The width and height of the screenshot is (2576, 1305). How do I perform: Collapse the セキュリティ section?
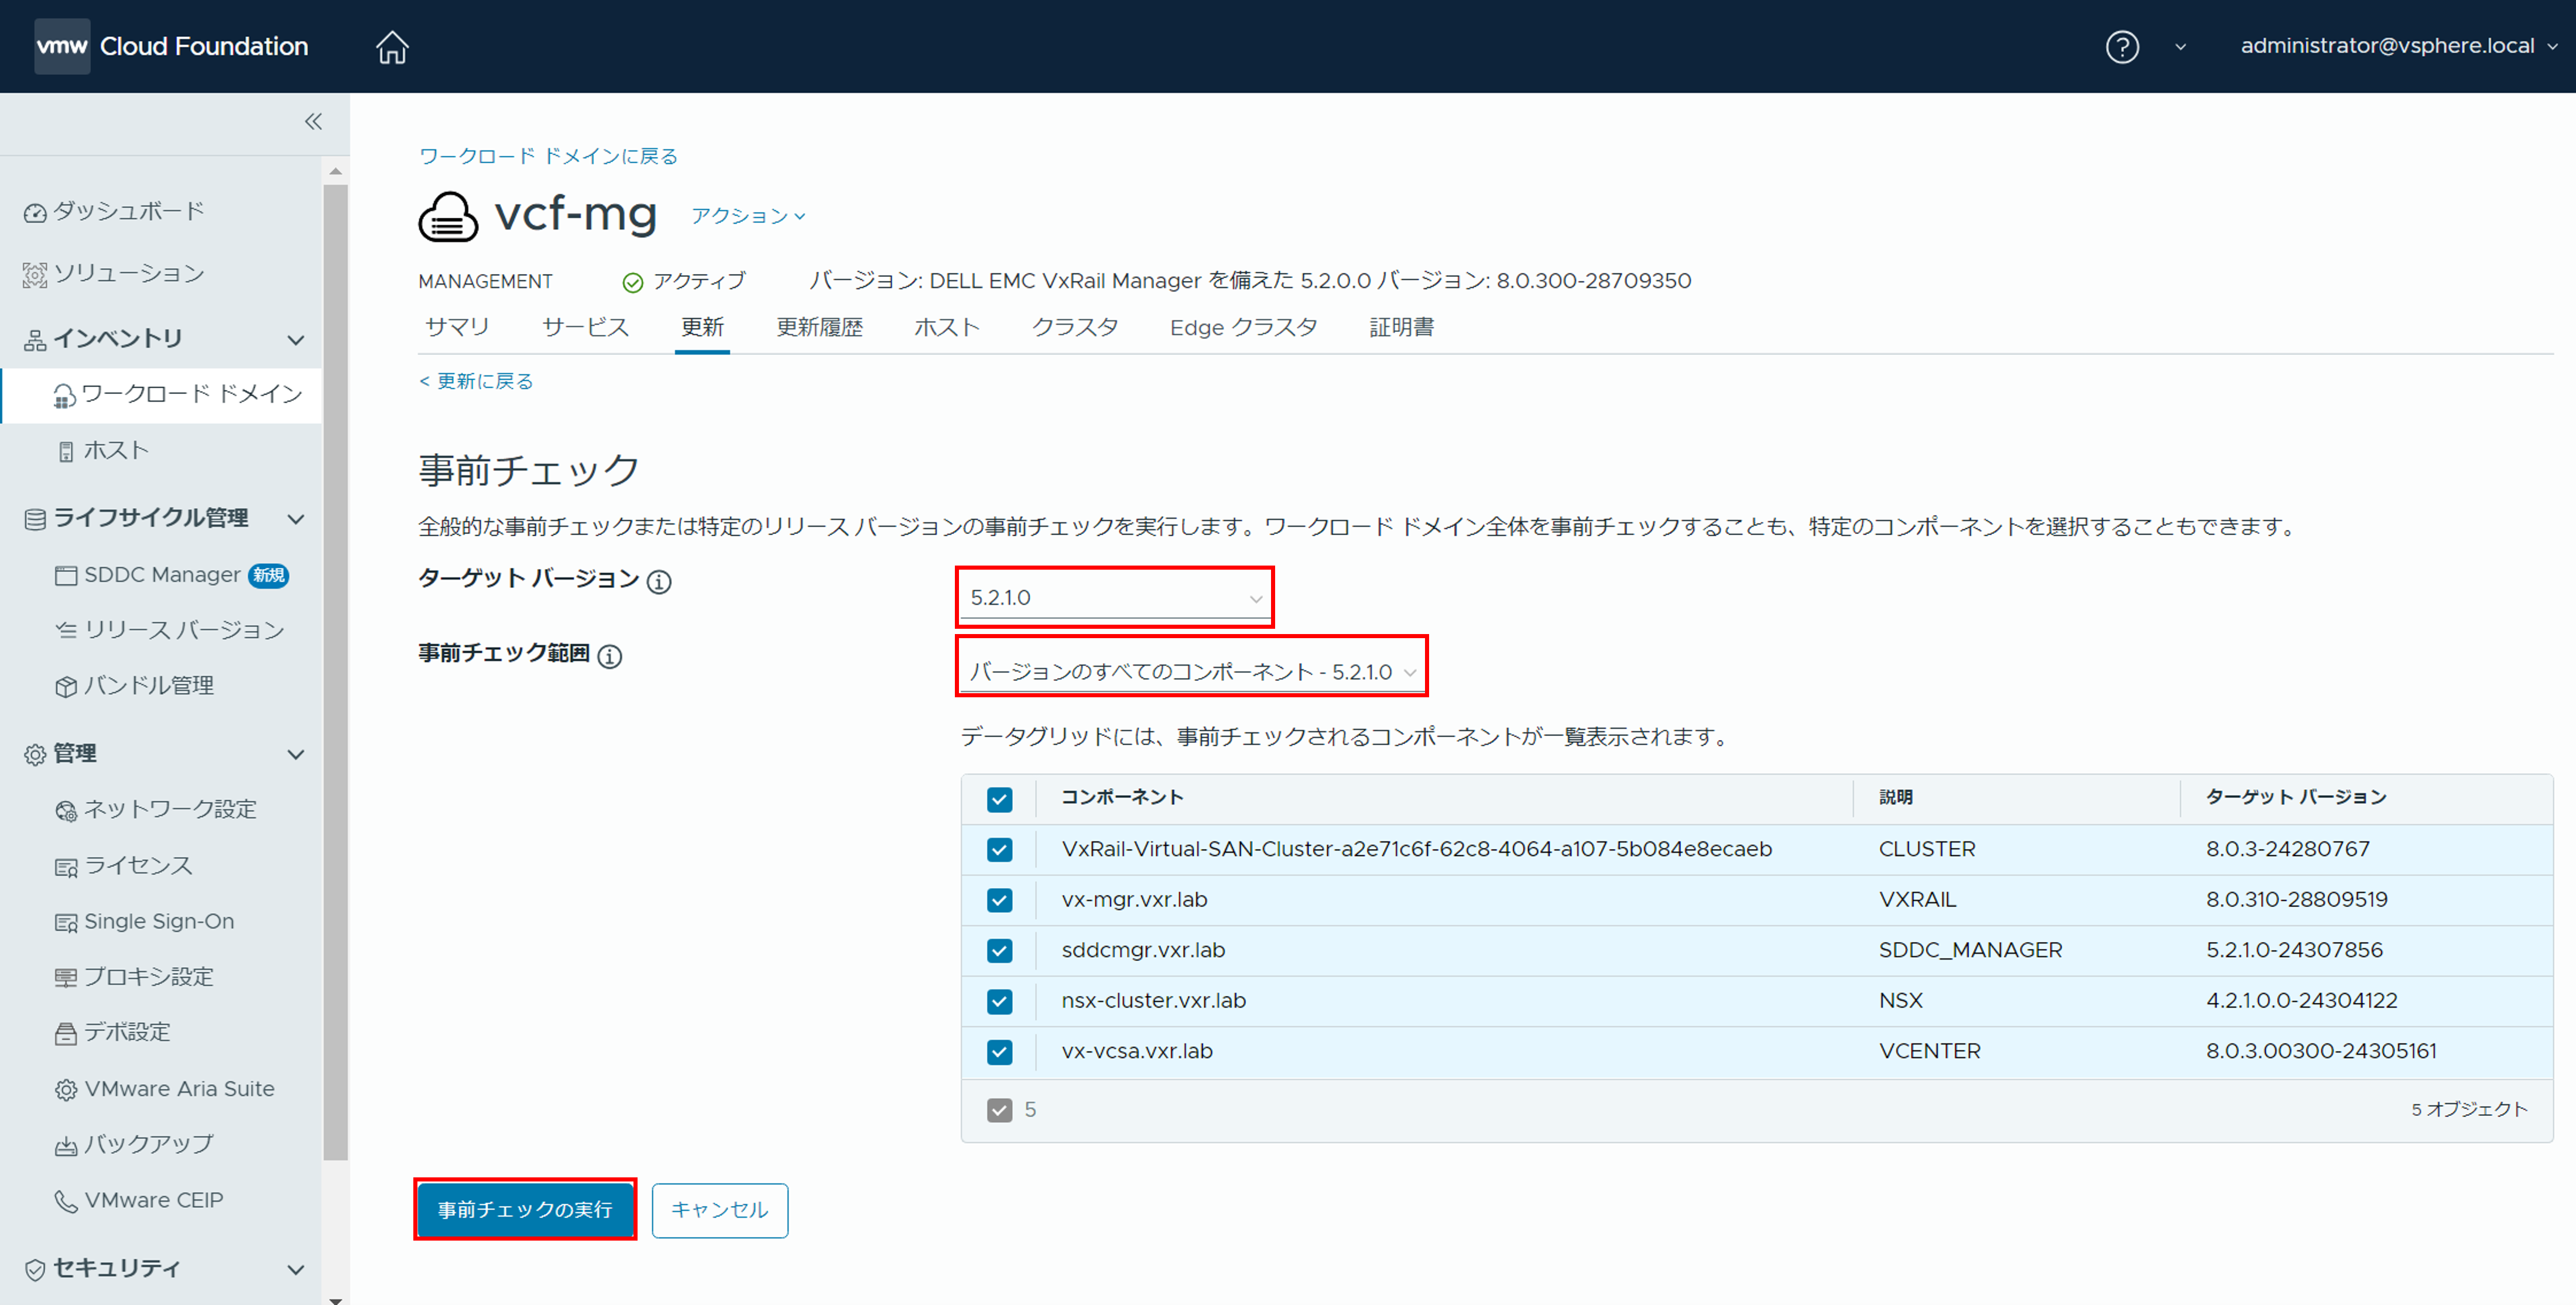(x=296, y=1269)
